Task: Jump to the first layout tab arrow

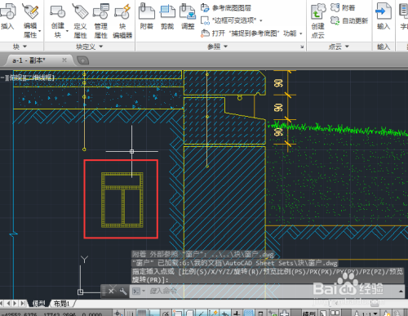Action: pyautogui.click(x=2, y=303)
